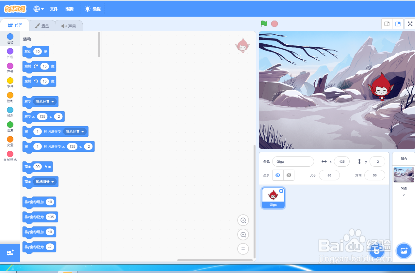The height and width of the screenshot is (273, 415).
Task: Click the clockwise arrow in 右转 block
Action: tap(36, 66)
